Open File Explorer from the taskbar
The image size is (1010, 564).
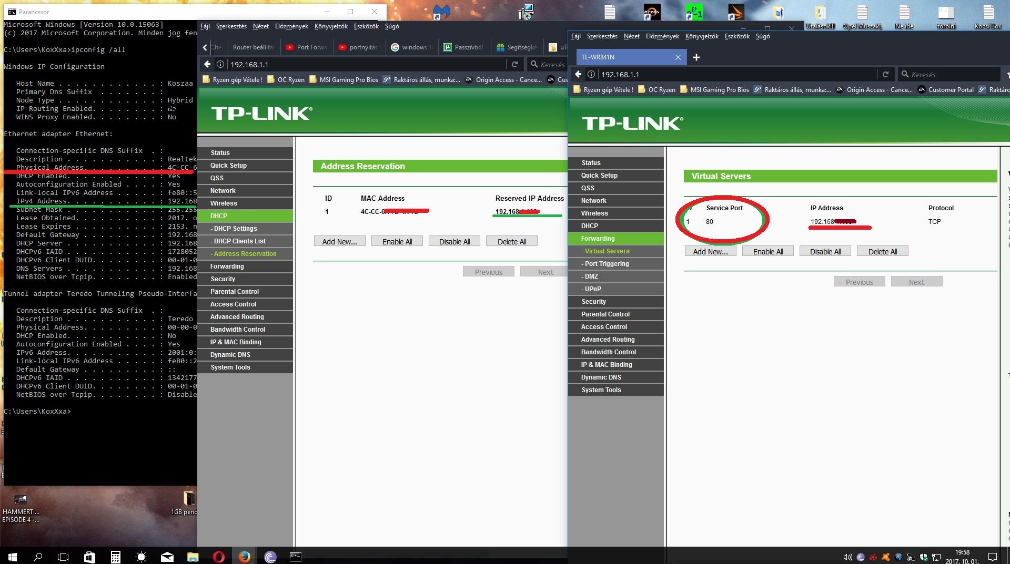pos(193,557)
